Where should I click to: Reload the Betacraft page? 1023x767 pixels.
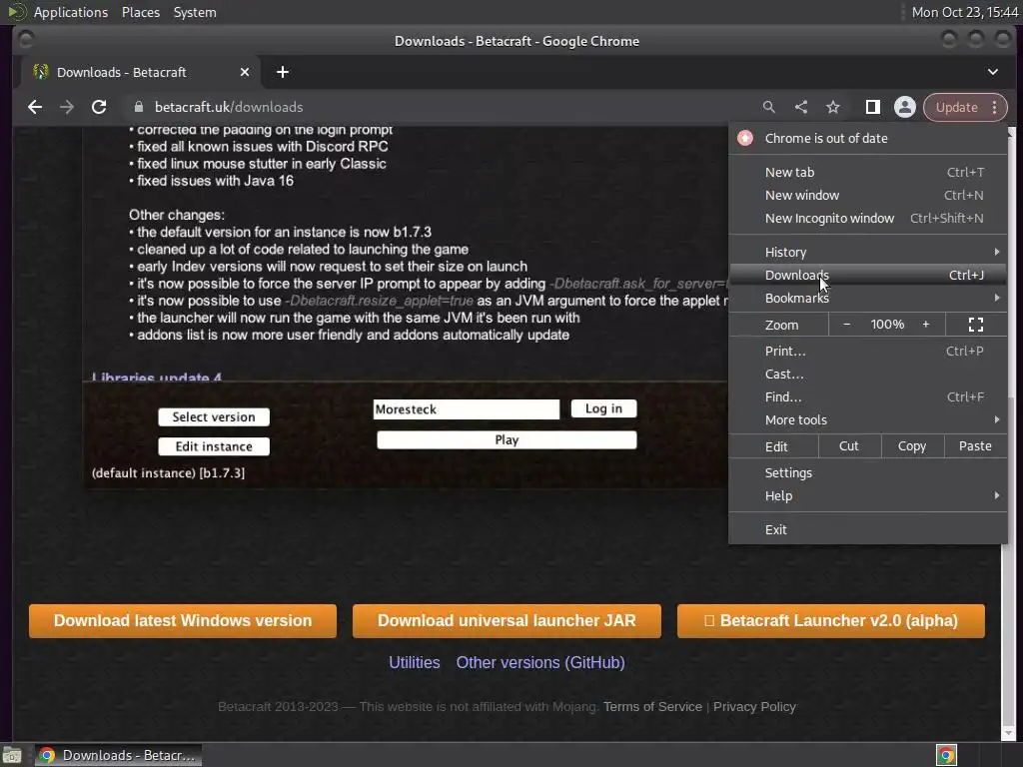click(99, 107)
